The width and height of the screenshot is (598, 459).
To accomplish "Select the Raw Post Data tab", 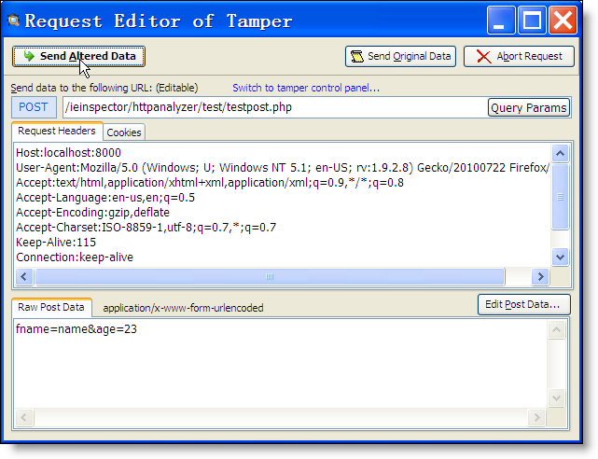I will 51,307.
